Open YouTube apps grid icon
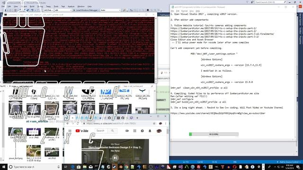303x170 pixels. 134,131
